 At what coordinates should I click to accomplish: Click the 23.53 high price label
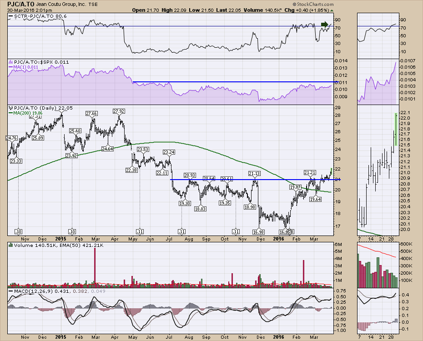click(x=143, y=149)
